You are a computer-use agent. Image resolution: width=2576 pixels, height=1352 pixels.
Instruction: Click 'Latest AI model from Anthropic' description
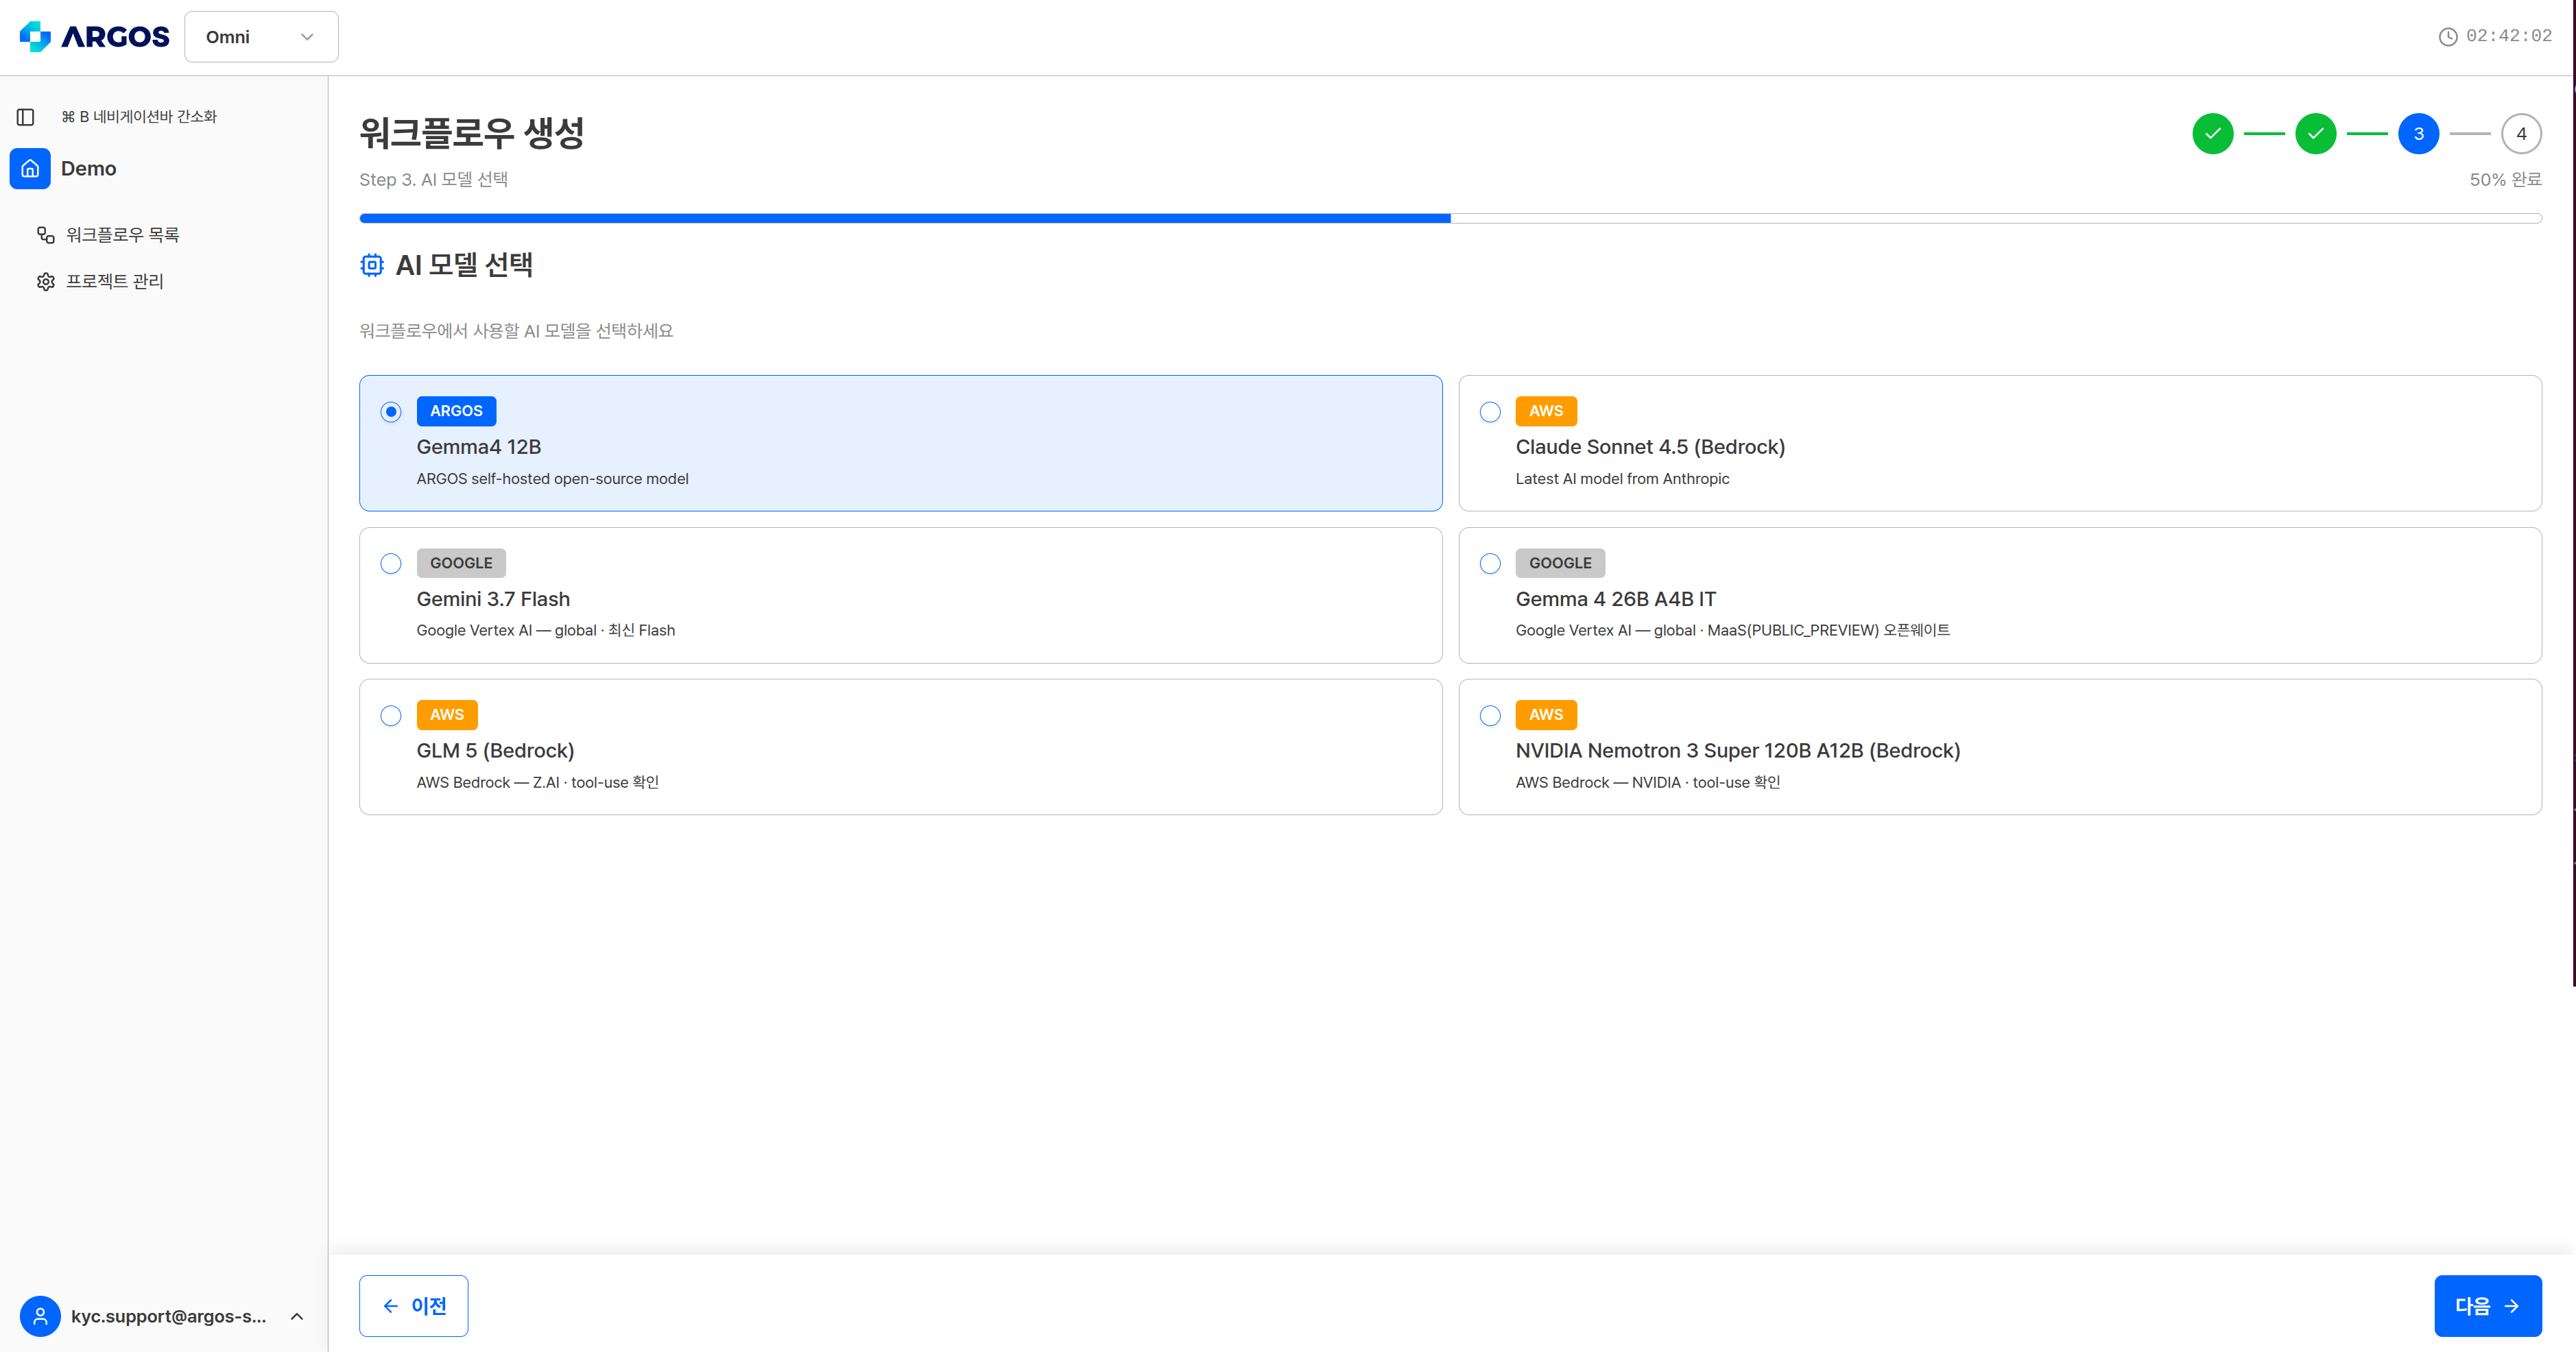click(1622, 479)
